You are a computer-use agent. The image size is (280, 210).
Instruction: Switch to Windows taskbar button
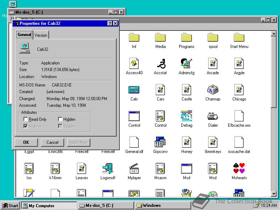pos(163,205)
